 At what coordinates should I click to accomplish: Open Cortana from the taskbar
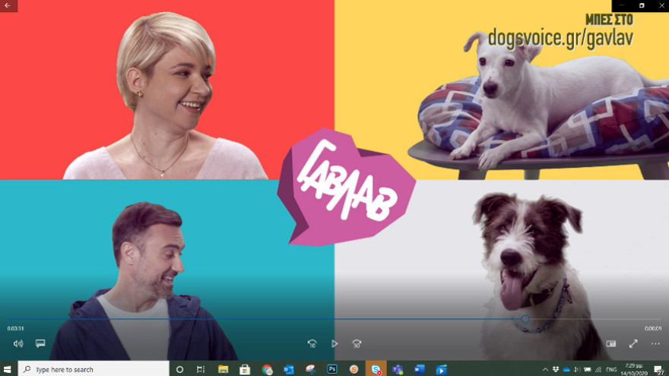click(x=179, y=369)
